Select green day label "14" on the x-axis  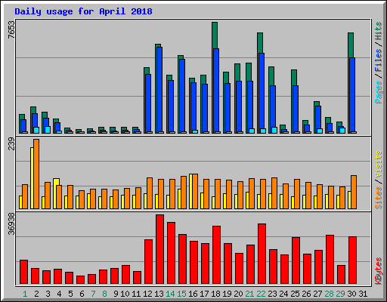click(170, 294)
